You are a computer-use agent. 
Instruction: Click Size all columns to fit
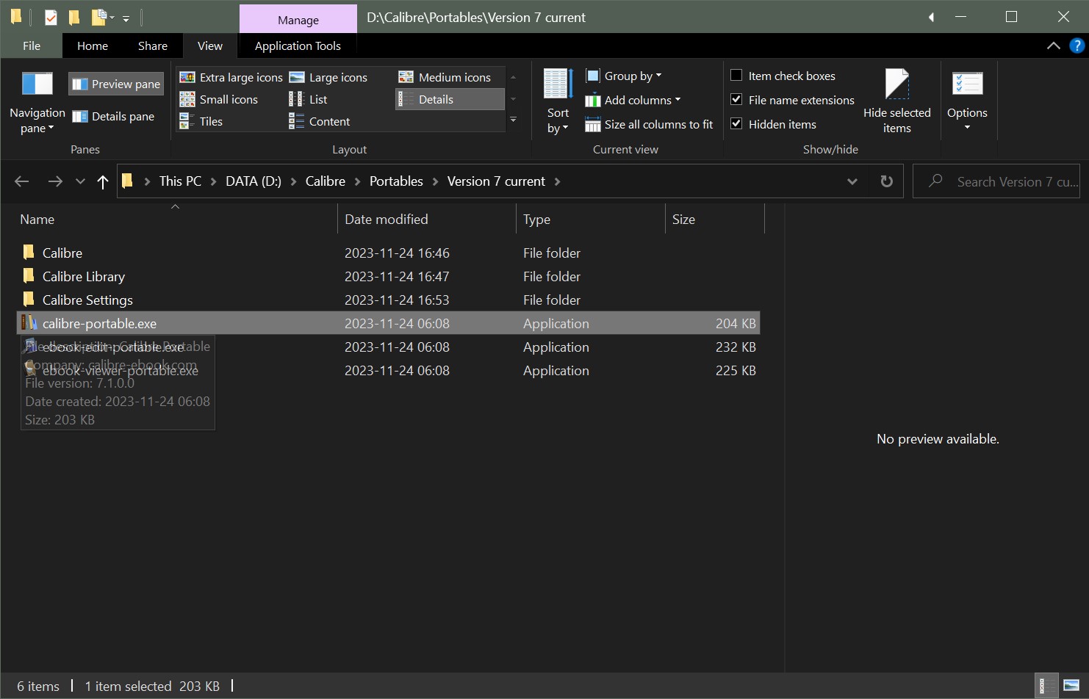coord(649,124)
